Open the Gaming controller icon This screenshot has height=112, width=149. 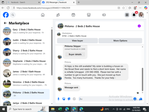tap(104, 15)
